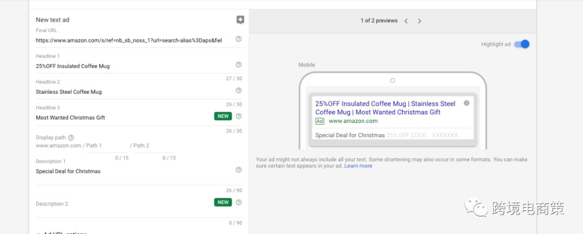The width and height of the screenshot is (583, 234).
Task: Click the help icon for Headline 1
Action: click(239, 65)
